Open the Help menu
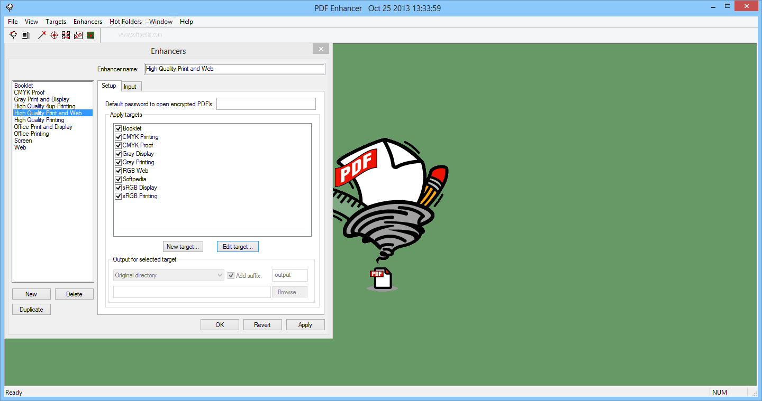The image size is (762, 401). click(x=186, y=22)
